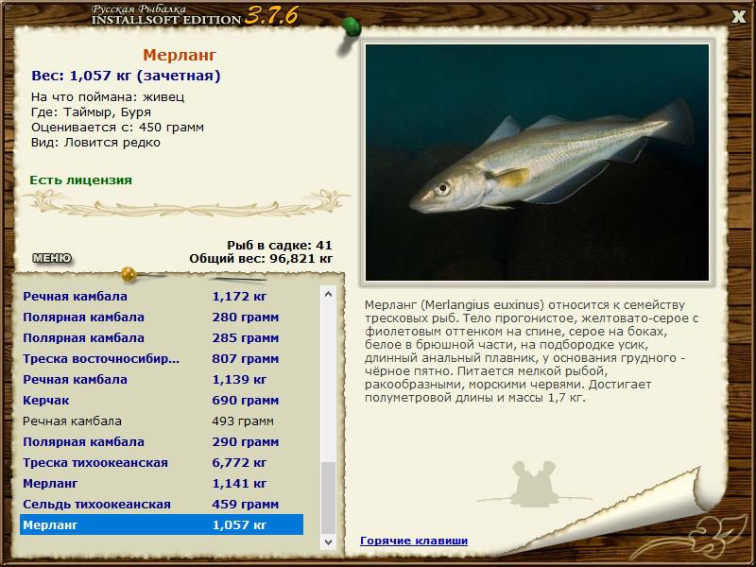The image size is (756, 567).
Task: Click the green pushpin on the paper
Action: 351,26
